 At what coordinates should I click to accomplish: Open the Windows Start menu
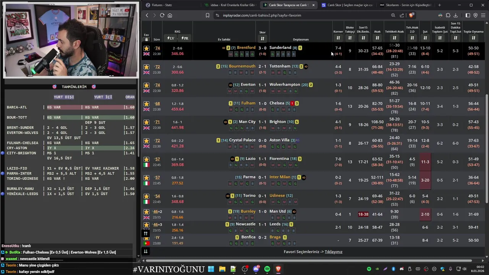tap(211, 269)
